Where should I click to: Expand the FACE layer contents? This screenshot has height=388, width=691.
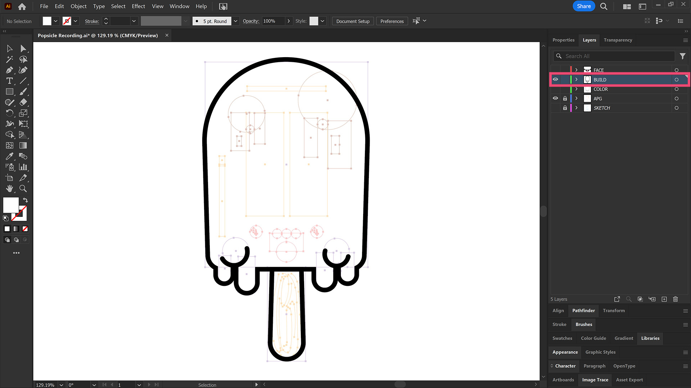tap(577, 70)
